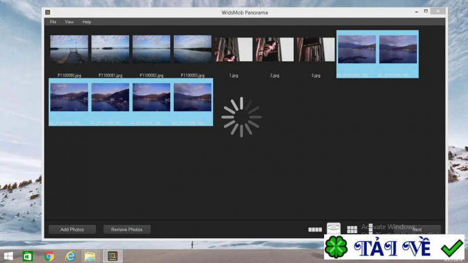
Task: Open the File menu
Action: click(53, 22)
